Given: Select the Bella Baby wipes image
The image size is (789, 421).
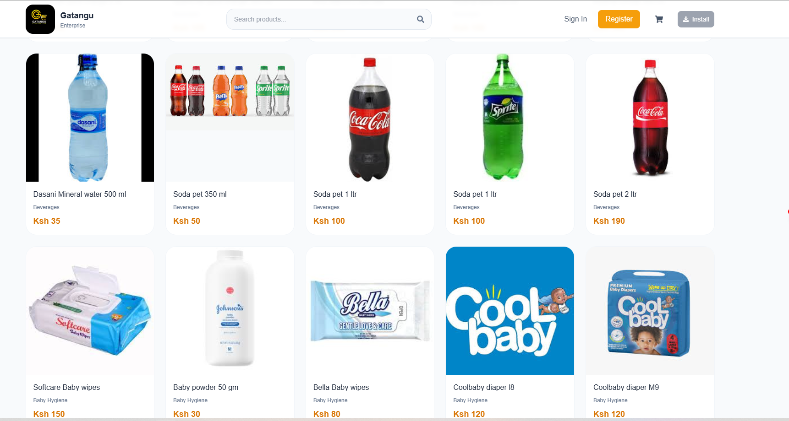Looking at the screenshot, I should (370, 311).
